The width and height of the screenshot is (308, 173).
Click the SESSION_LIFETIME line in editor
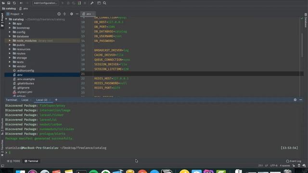pos(111,69)
